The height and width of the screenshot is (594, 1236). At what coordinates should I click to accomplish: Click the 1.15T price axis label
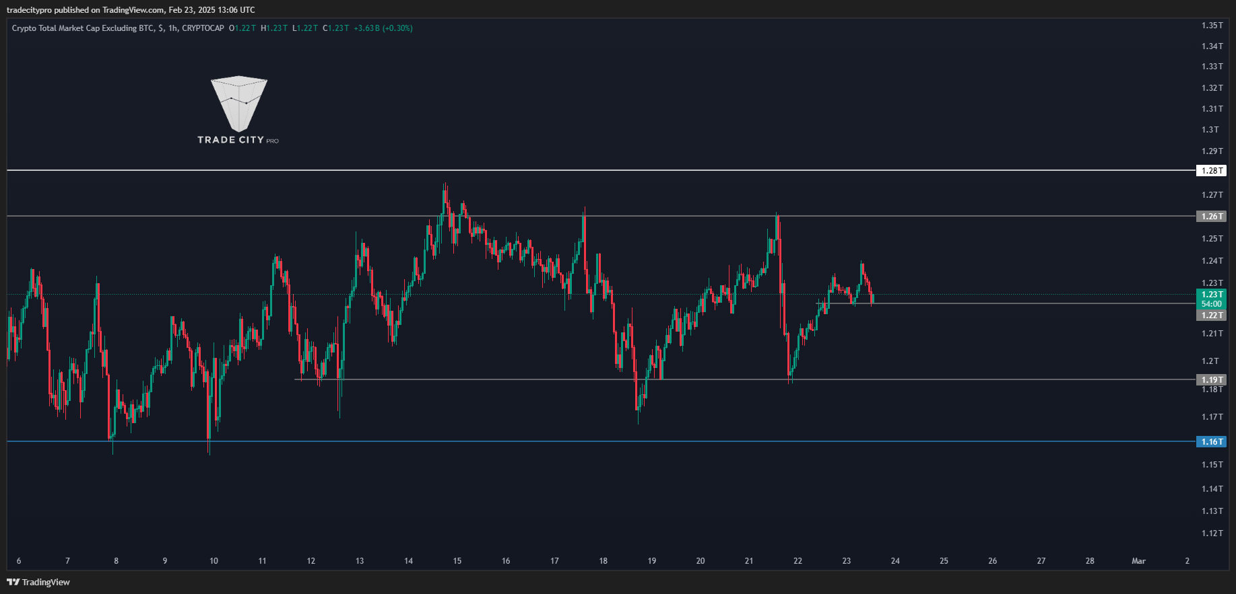pos(1212,465)
